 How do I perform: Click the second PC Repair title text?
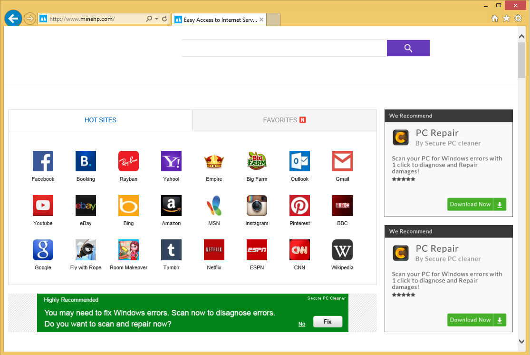pos(437,249)
